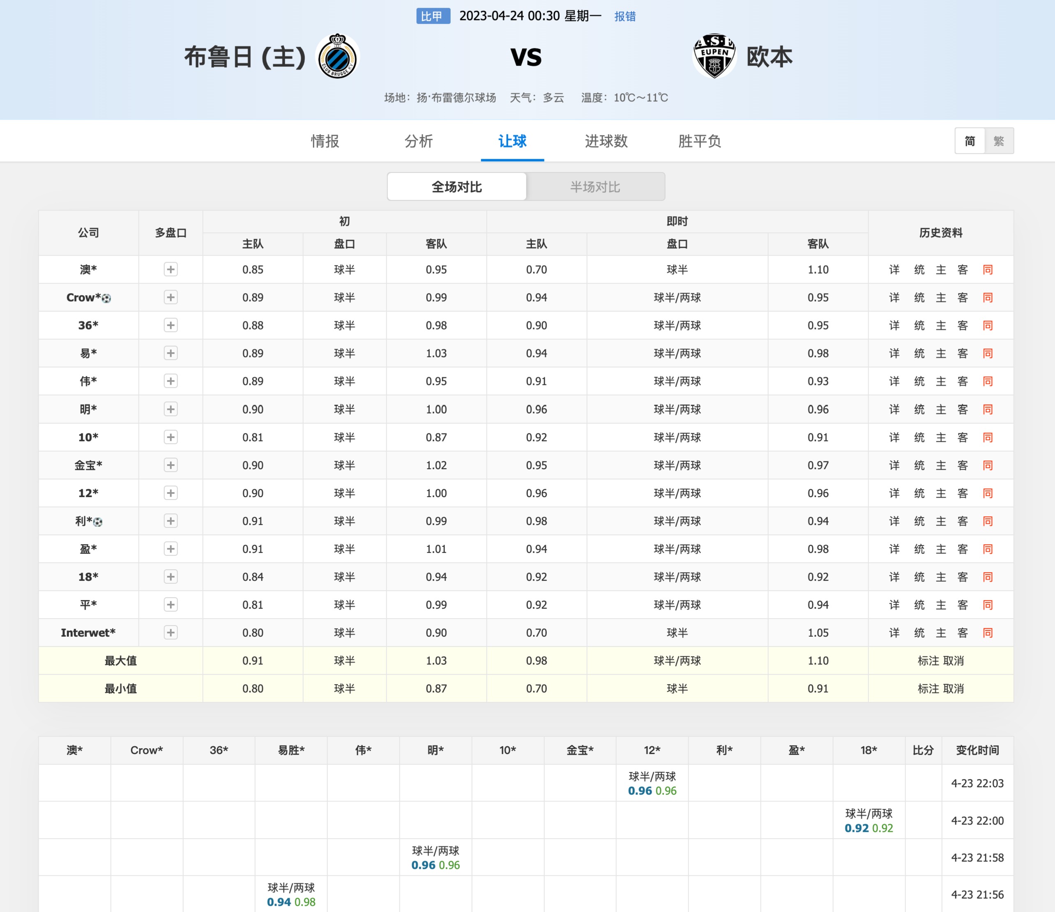
Task: Click the 4-23 22:03 change time
Action: point(977,783)
